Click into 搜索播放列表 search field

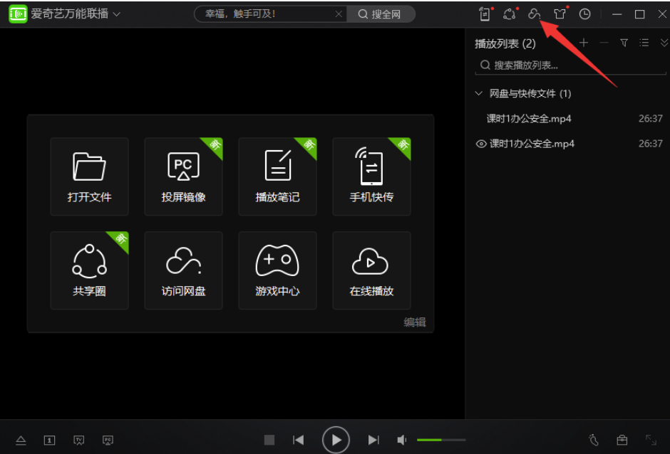pyautogui.click(x=570, y=65)
